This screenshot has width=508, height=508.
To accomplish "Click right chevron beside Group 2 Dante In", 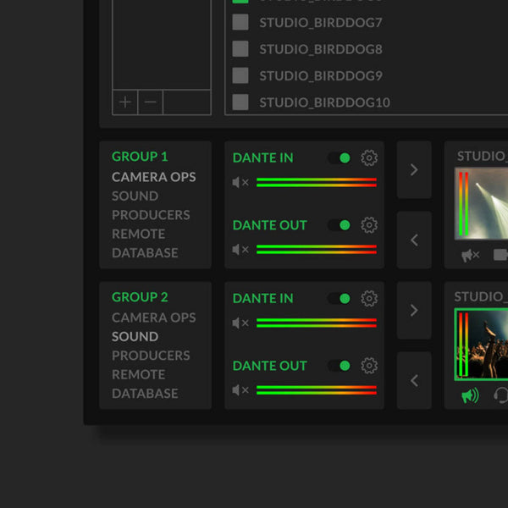I will pyautogui.click(x=414, y=311).
